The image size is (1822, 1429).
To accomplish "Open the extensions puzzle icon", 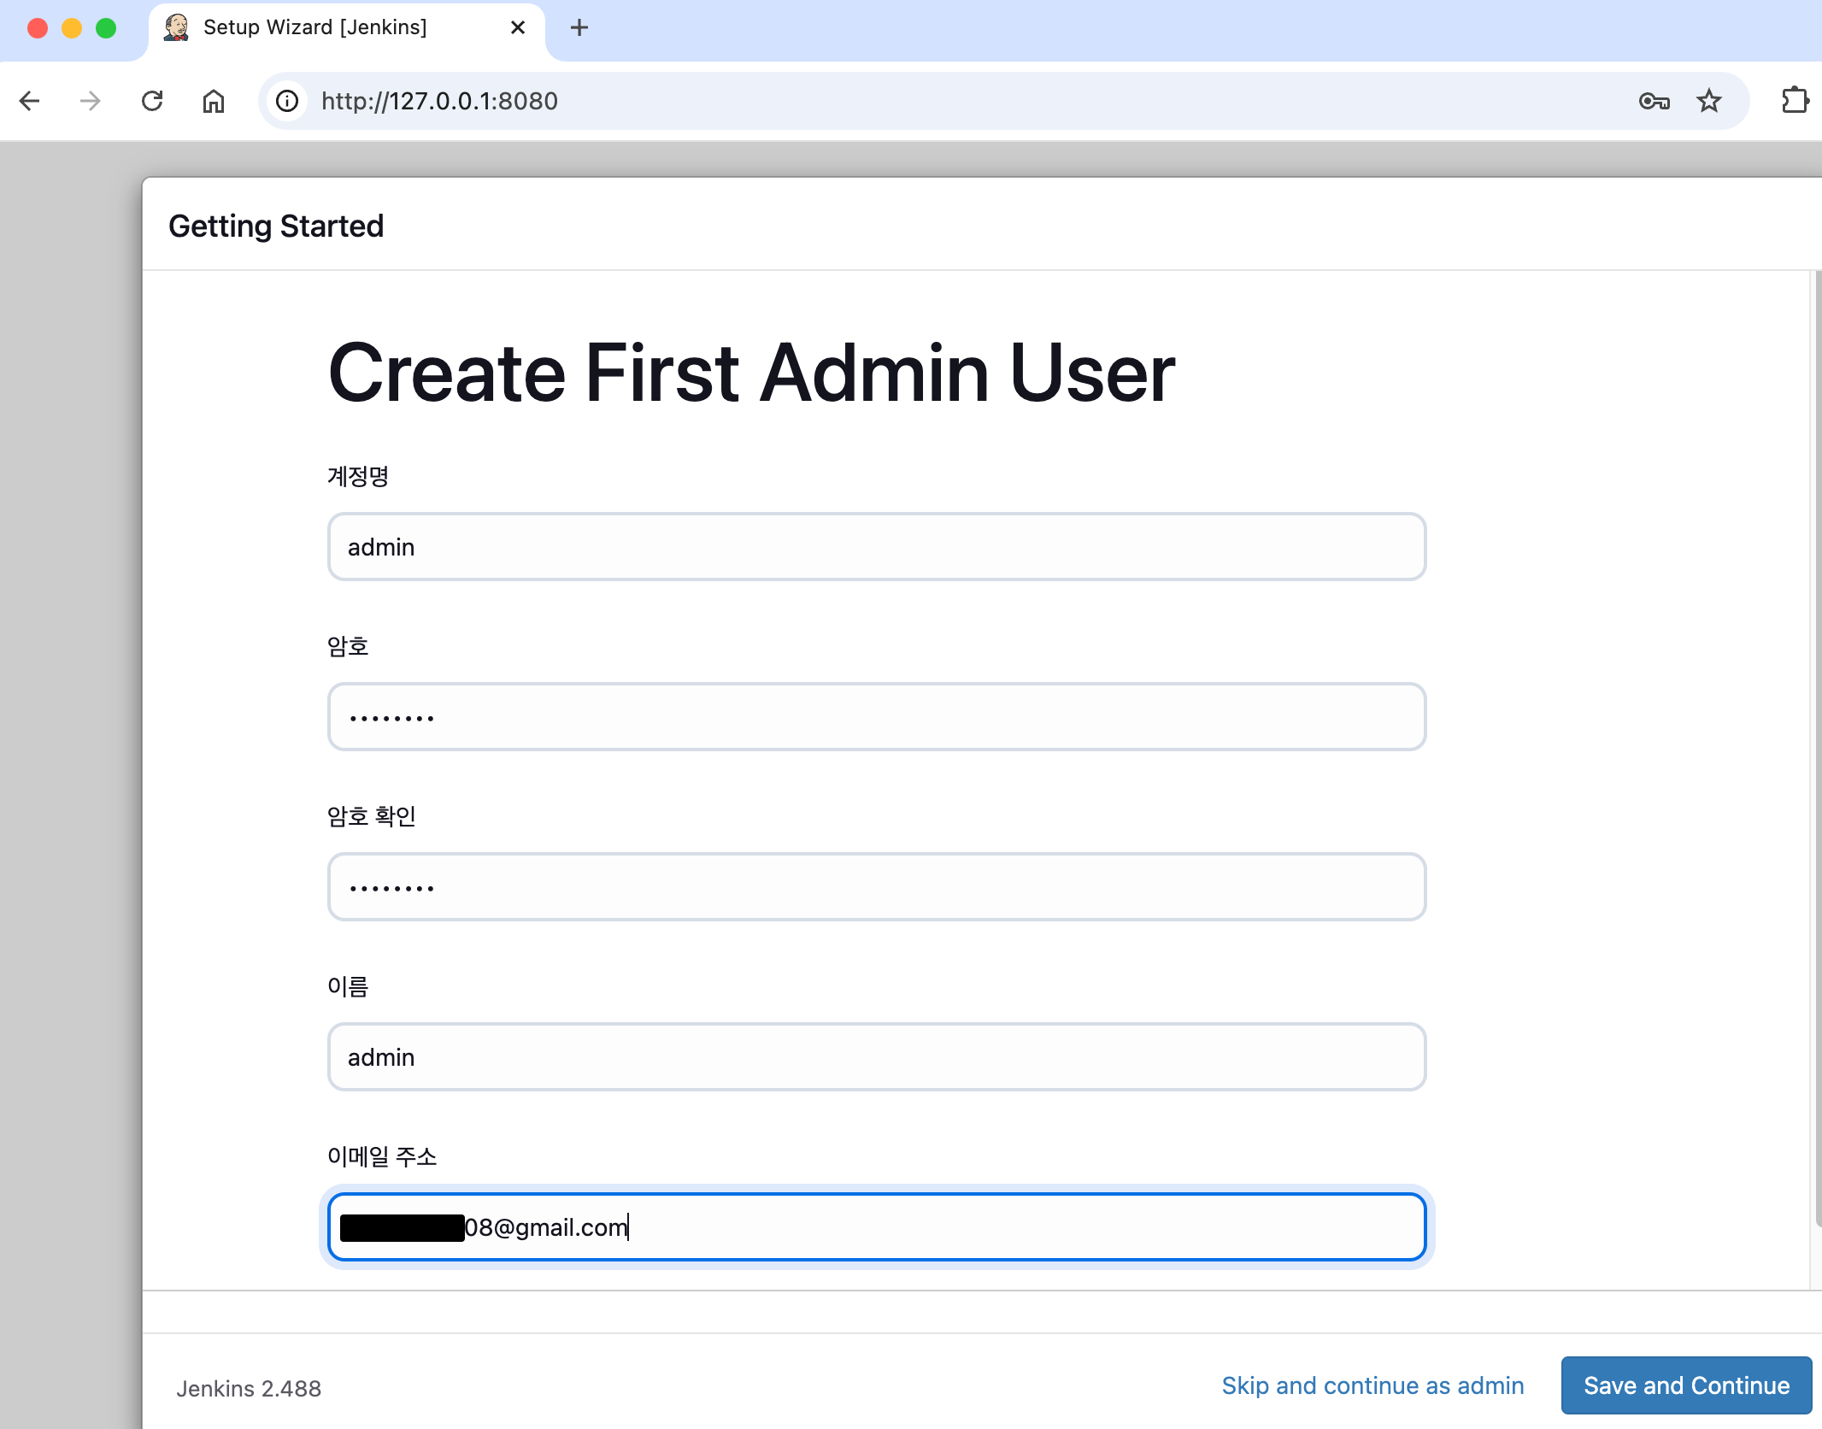I will [1794, 101].
